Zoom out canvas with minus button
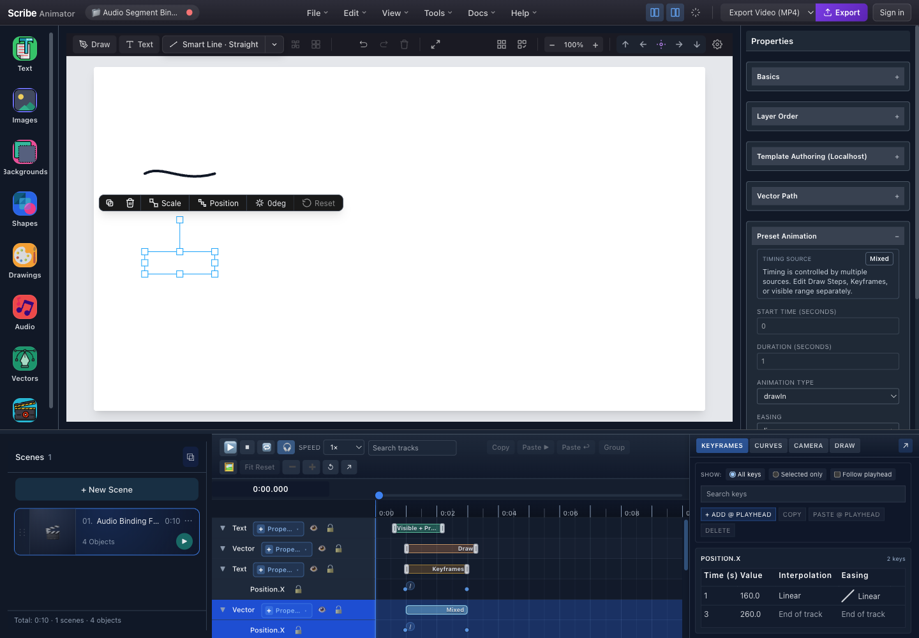 click(552, 45)
